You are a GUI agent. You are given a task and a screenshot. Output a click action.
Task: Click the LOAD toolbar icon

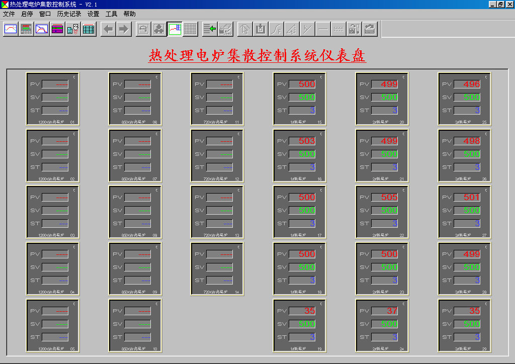[x=226, y=29]
